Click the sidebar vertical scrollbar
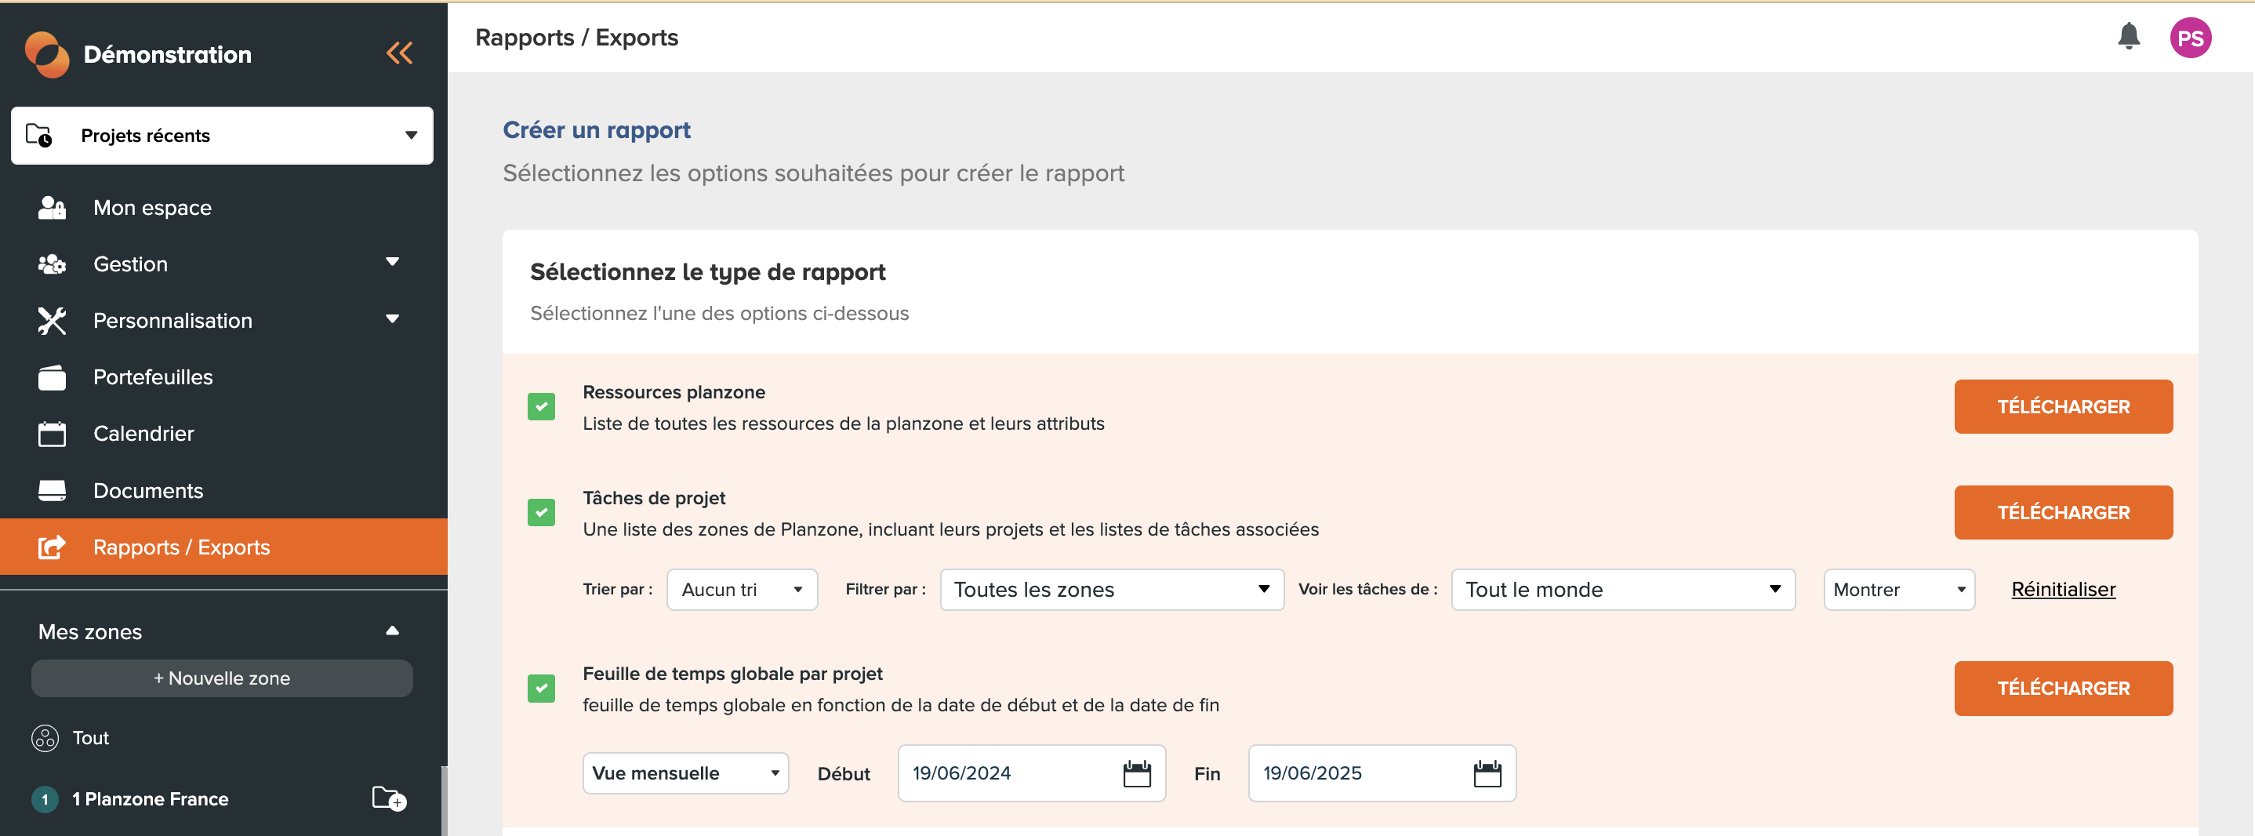Screen dimensions: 2255x836 [x=444, y=800]
